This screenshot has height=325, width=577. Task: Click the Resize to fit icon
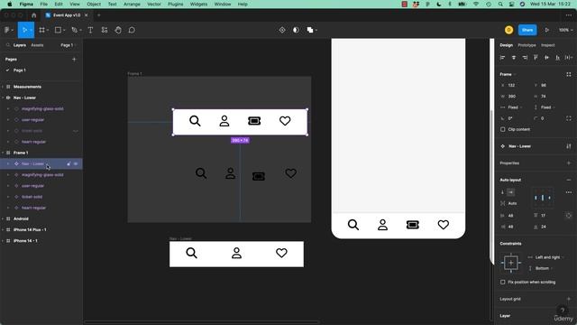coord(569,74)
